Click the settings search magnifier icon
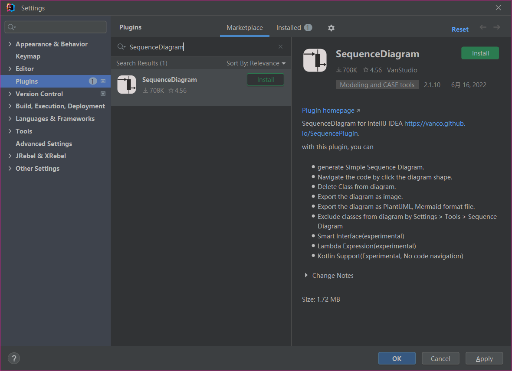Viewport: 512px width, 371px height. pos(12,27)
